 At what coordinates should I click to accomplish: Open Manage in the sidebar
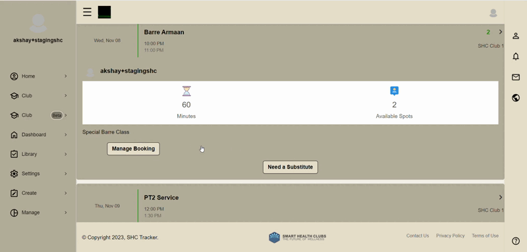30,213
